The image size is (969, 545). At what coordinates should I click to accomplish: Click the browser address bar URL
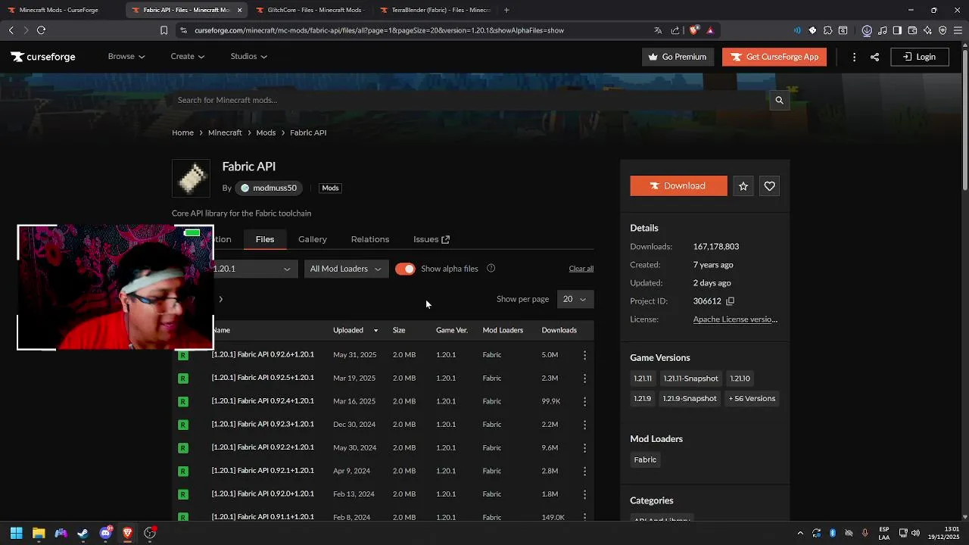pyautogui.click(x=379, y=30)
